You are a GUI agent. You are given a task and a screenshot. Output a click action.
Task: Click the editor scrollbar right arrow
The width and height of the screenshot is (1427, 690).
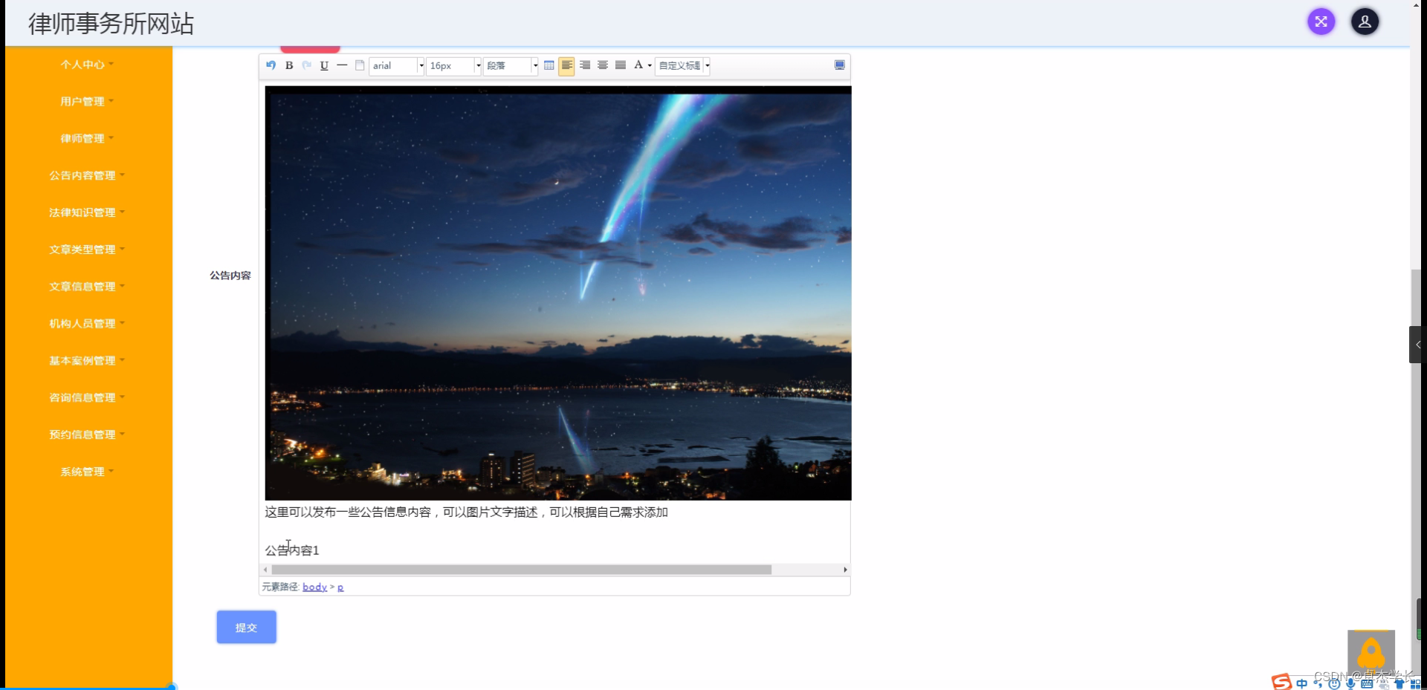(x=845, y=570)
